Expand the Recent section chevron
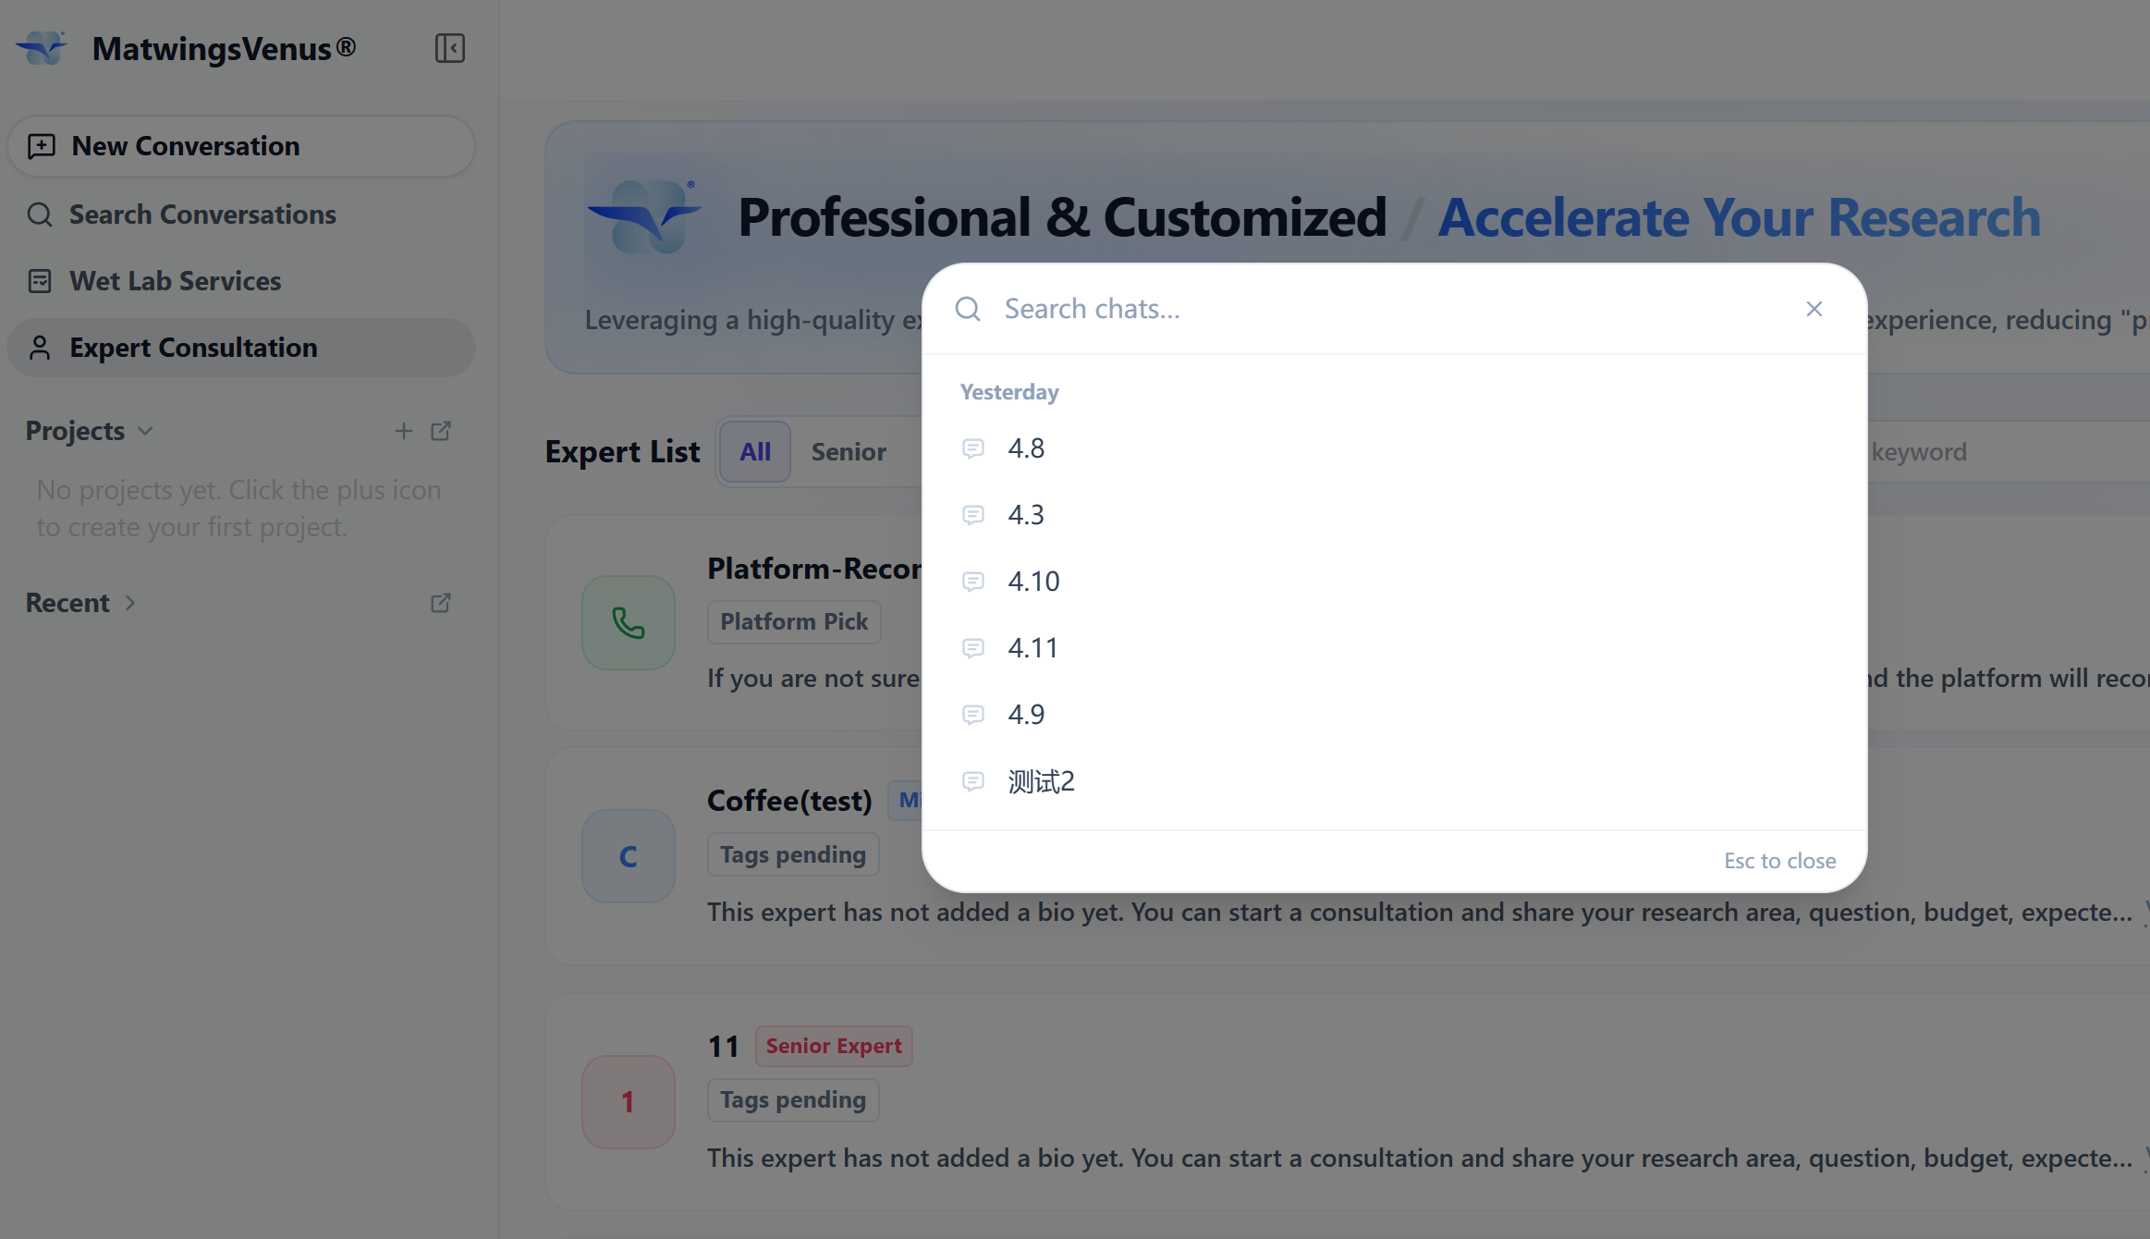Viewport: 2150px width, 1239px height. point(130,603)
